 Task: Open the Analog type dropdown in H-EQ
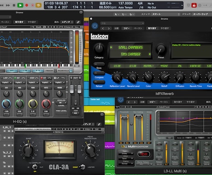tap(61, 103)
